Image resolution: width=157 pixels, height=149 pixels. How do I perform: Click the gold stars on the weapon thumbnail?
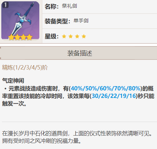(x=20, y=37)
